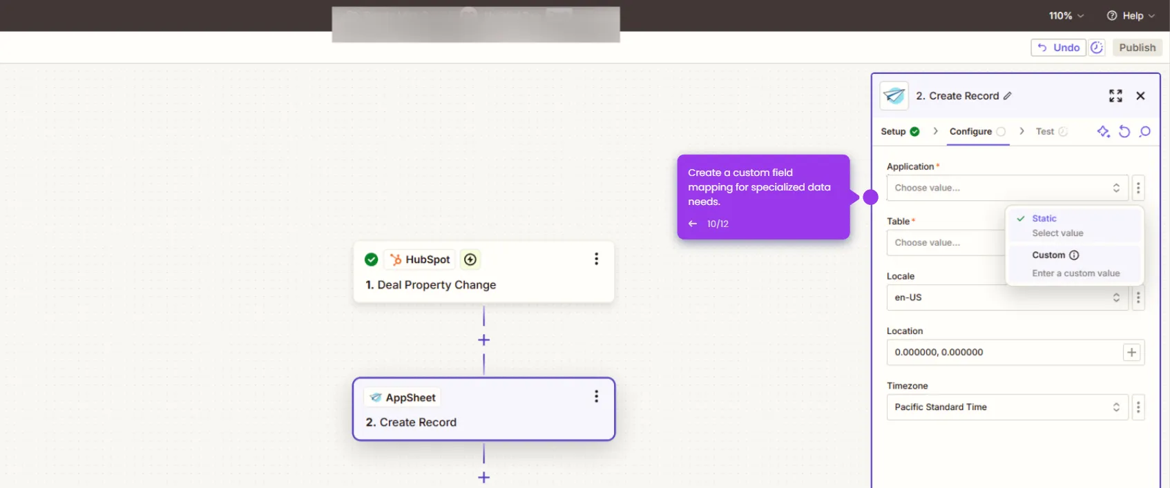Open HubSpot step kebab menu
This screenshot has width=1170, height=488.
click(x=596, y=259)
